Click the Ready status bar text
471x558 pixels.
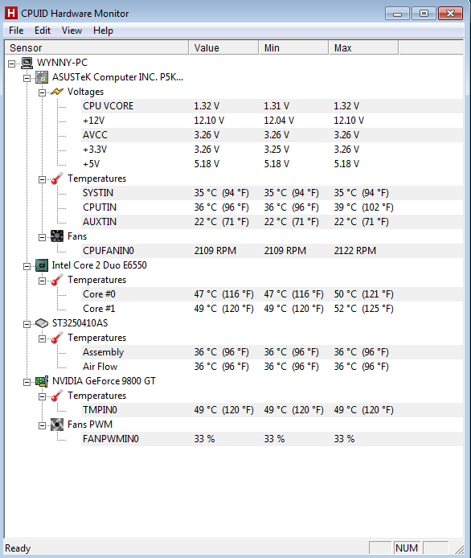18,548
